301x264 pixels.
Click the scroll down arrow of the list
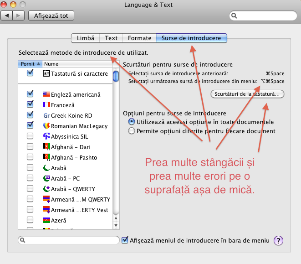click(x=116, y=225)
